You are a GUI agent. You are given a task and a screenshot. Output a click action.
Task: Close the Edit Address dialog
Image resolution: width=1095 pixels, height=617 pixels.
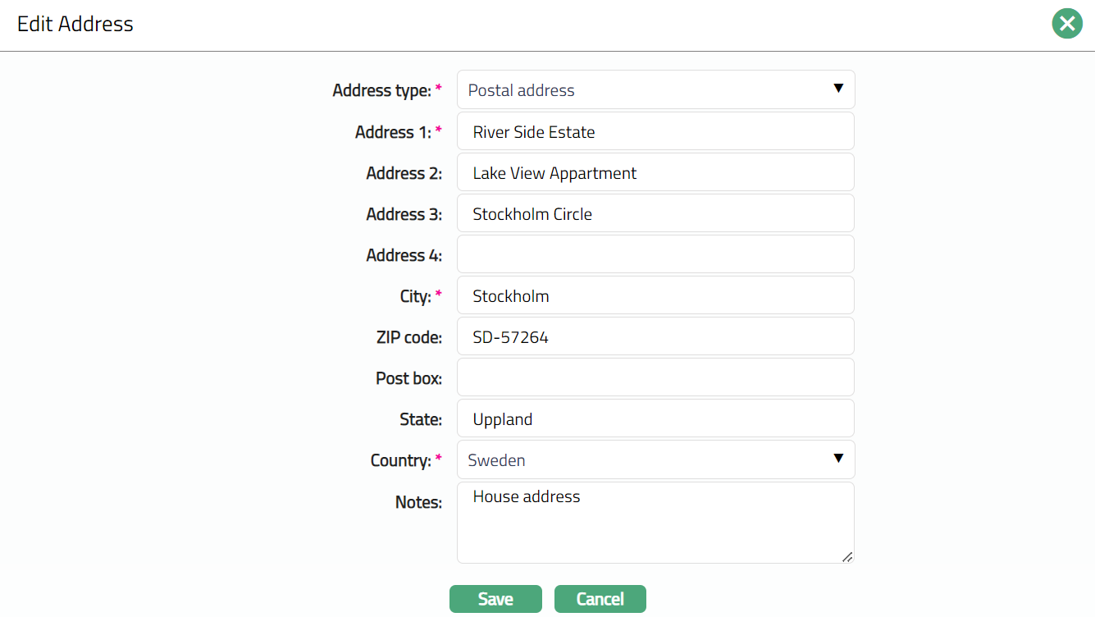pos(1067,24)
